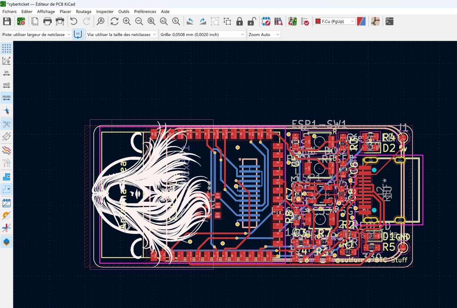Activate zoom to selection tool
The image size is (457, 308).
pyautogui.click(x=176, y=21)
